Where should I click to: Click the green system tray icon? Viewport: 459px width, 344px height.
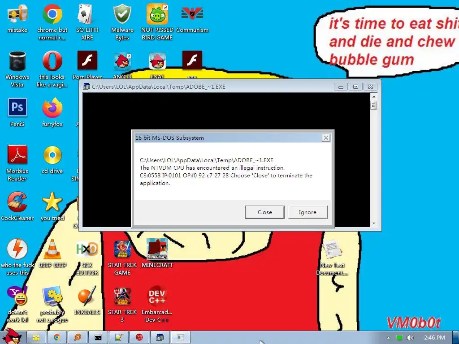tap(399, 338)
